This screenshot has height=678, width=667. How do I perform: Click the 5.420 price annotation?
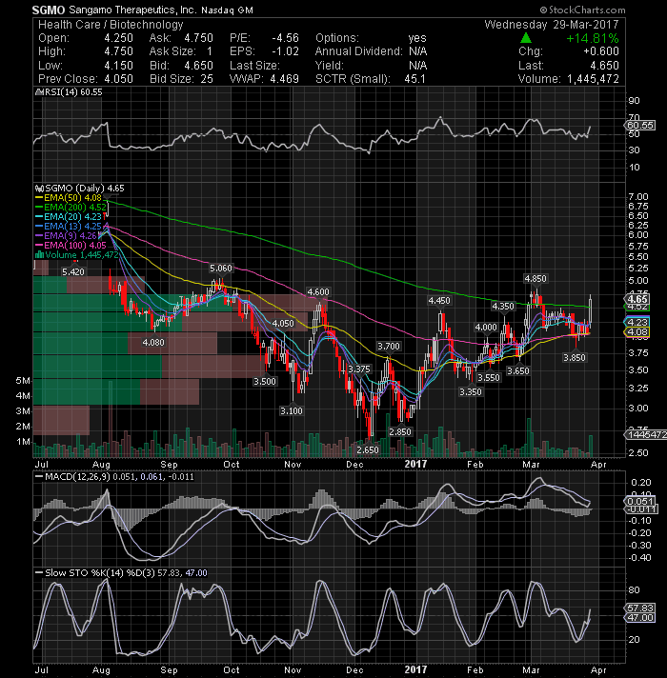(73, 271)
